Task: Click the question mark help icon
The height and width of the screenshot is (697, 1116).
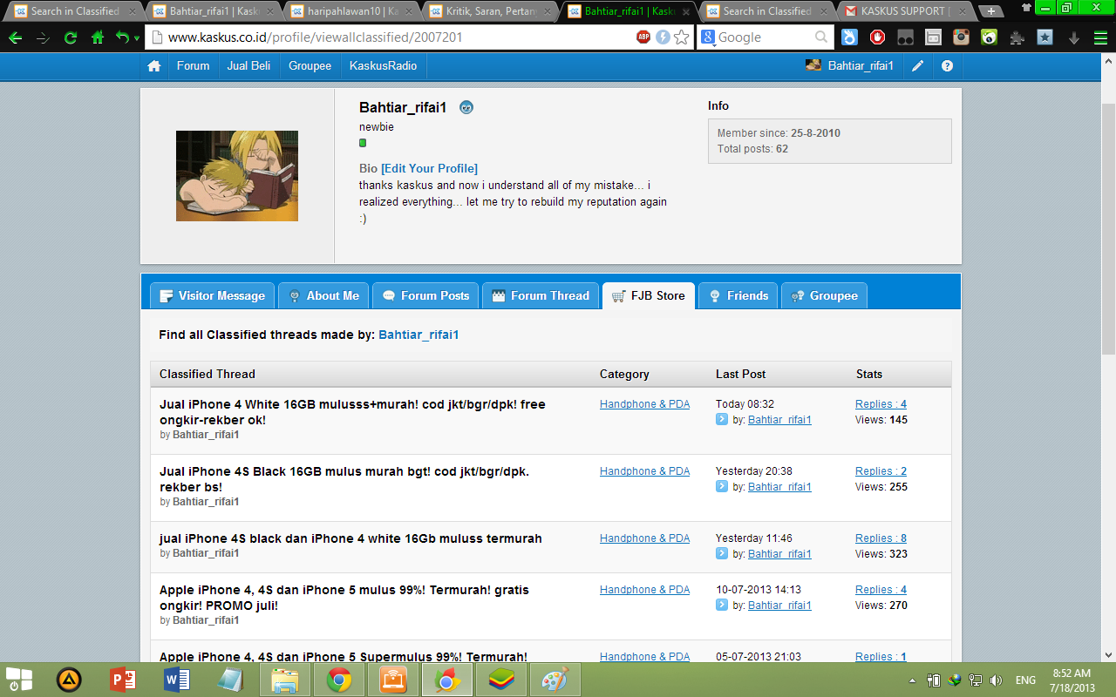Action: click(x=947, y=66)
